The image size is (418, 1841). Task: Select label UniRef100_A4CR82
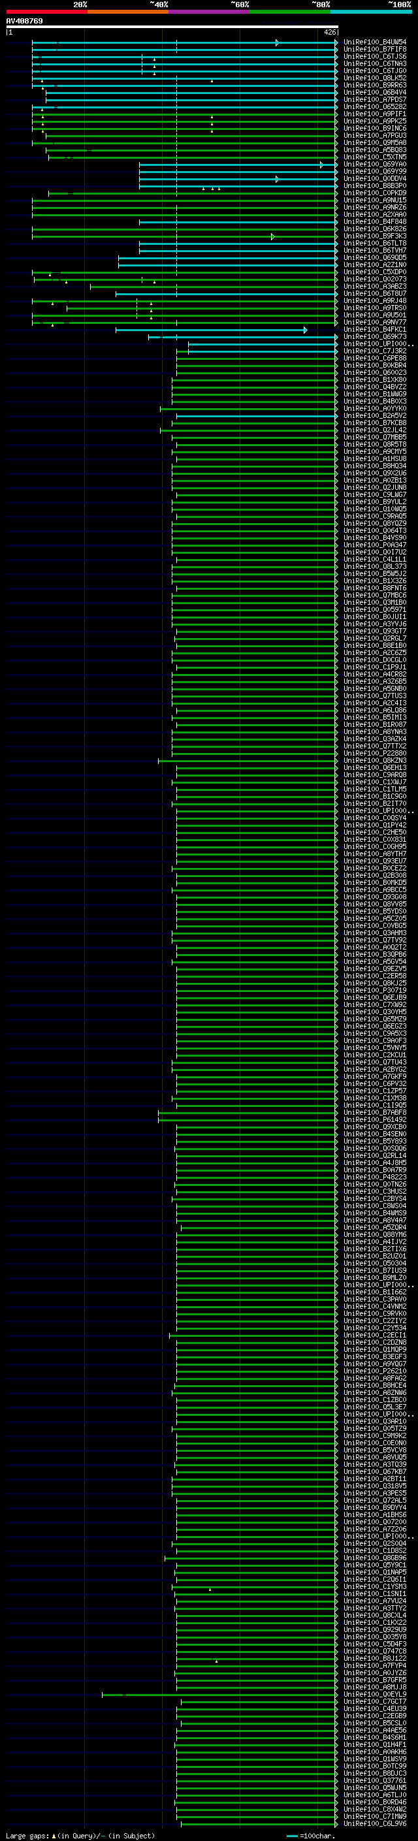pyautogui.click(x=374, y=674)
